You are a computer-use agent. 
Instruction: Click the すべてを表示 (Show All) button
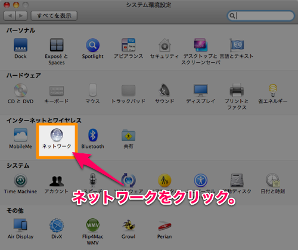tap(54, 16)
